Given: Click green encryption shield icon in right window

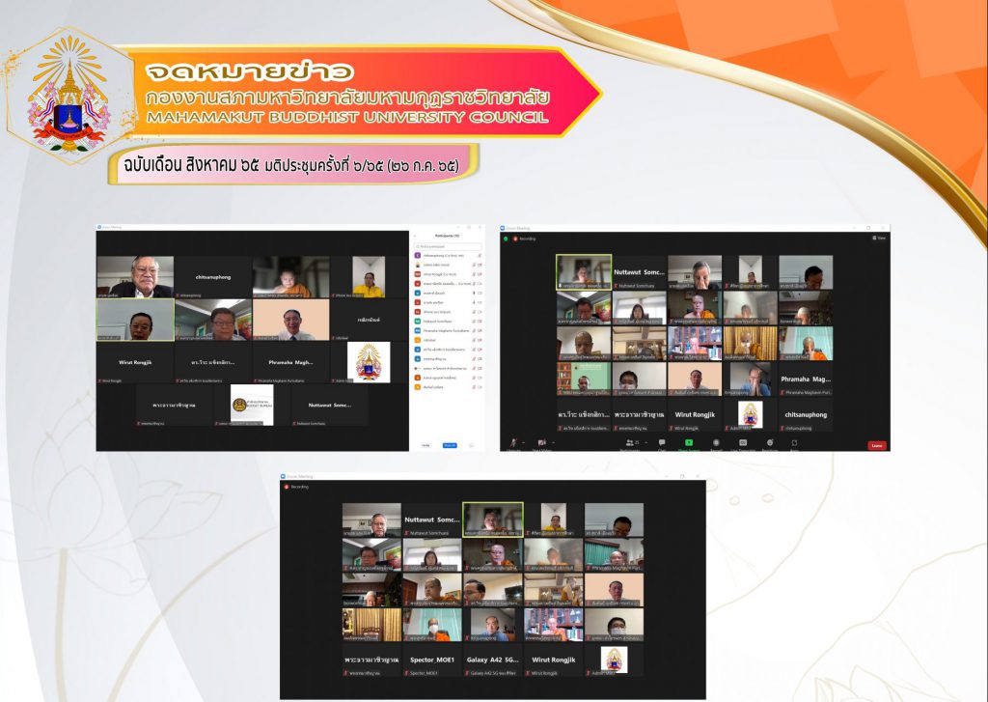Looking at the screenshot, I should pos(506,239).
